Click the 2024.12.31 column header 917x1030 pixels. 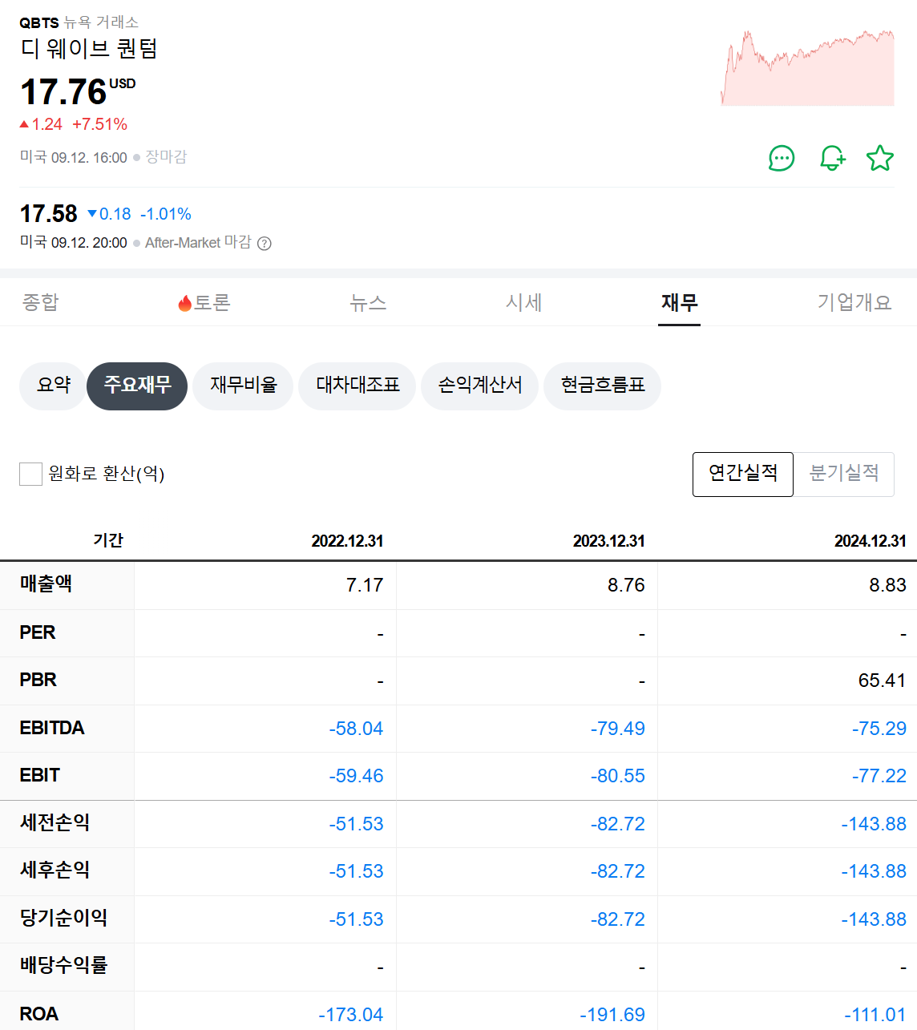tap(870, 541)
